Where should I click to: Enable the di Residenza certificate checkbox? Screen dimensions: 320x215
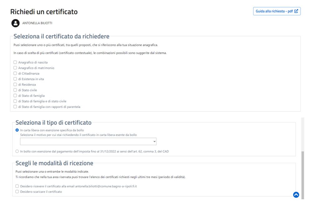tap(15, 84)
